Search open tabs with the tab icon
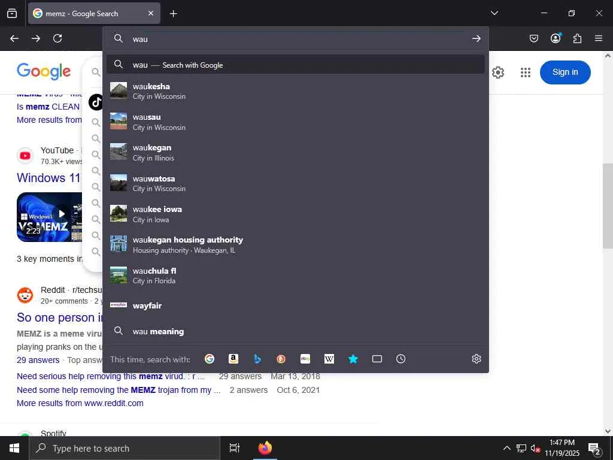 pos(377,359)
